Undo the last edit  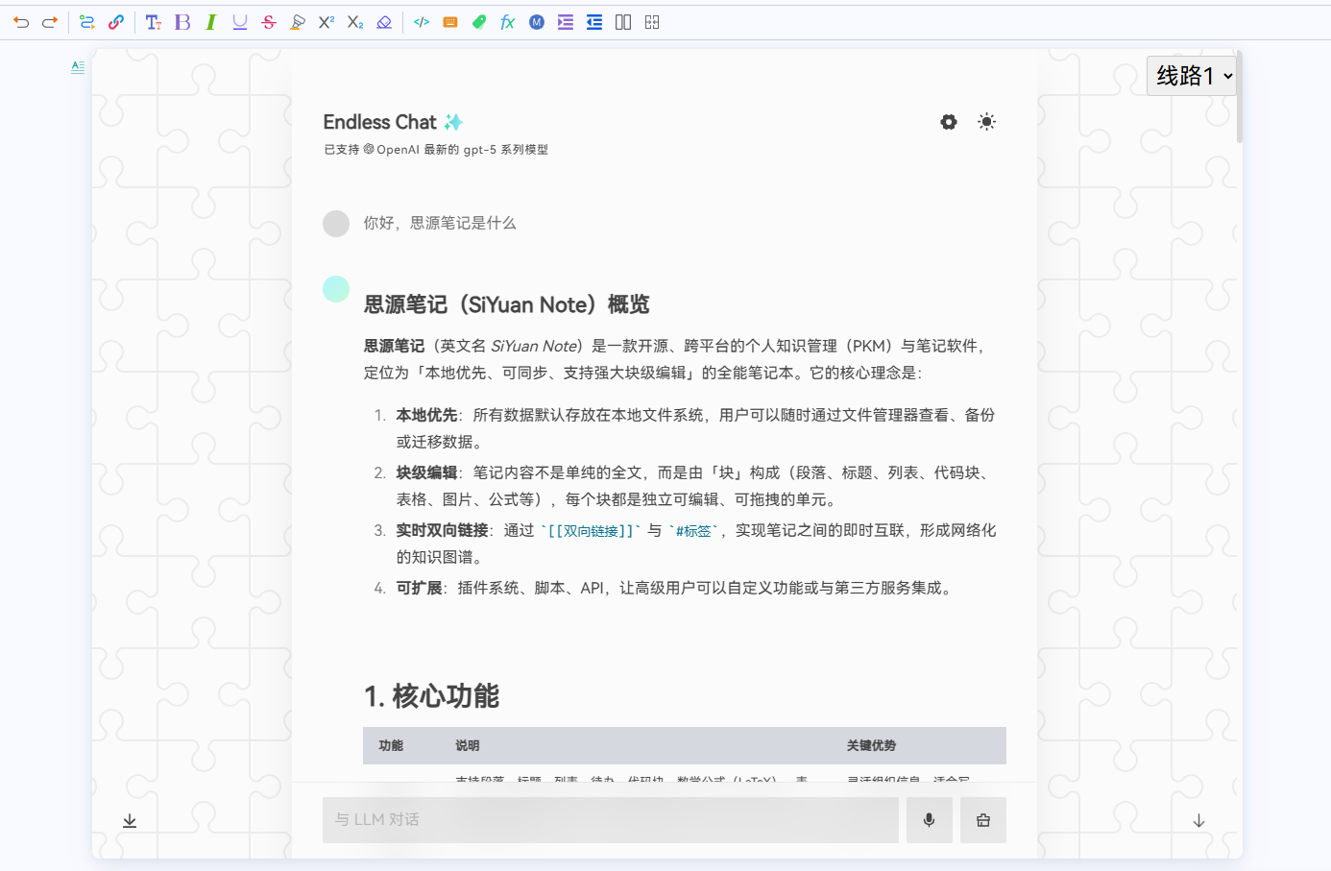coord(21,22)
